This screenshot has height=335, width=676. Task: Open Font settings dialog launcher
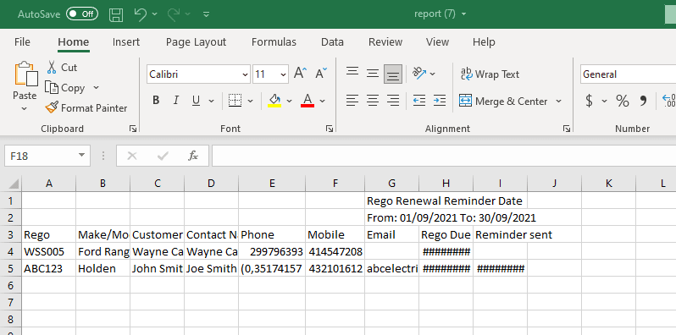pos(330,129)
